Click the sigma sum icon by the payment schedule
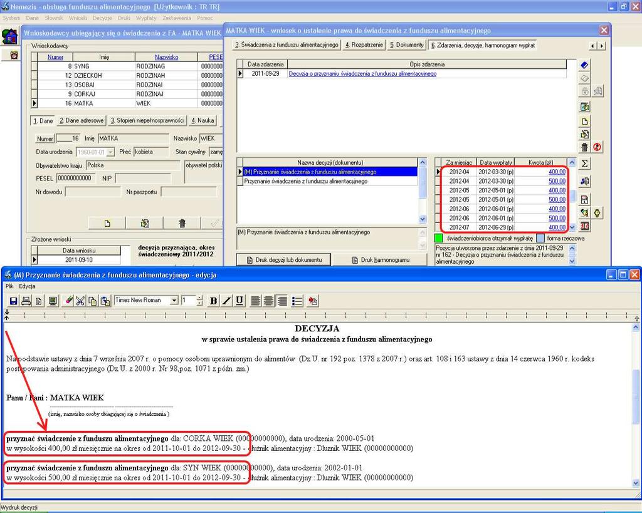 click(585, 163)
